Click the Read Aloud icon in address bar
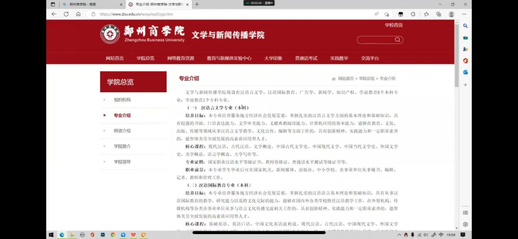The width and height of the screenshot is (518, 239). tap(377, 14)
